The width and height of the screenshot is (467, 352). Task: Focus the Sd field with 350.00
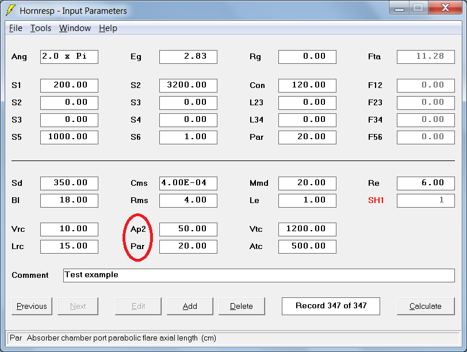69,183
